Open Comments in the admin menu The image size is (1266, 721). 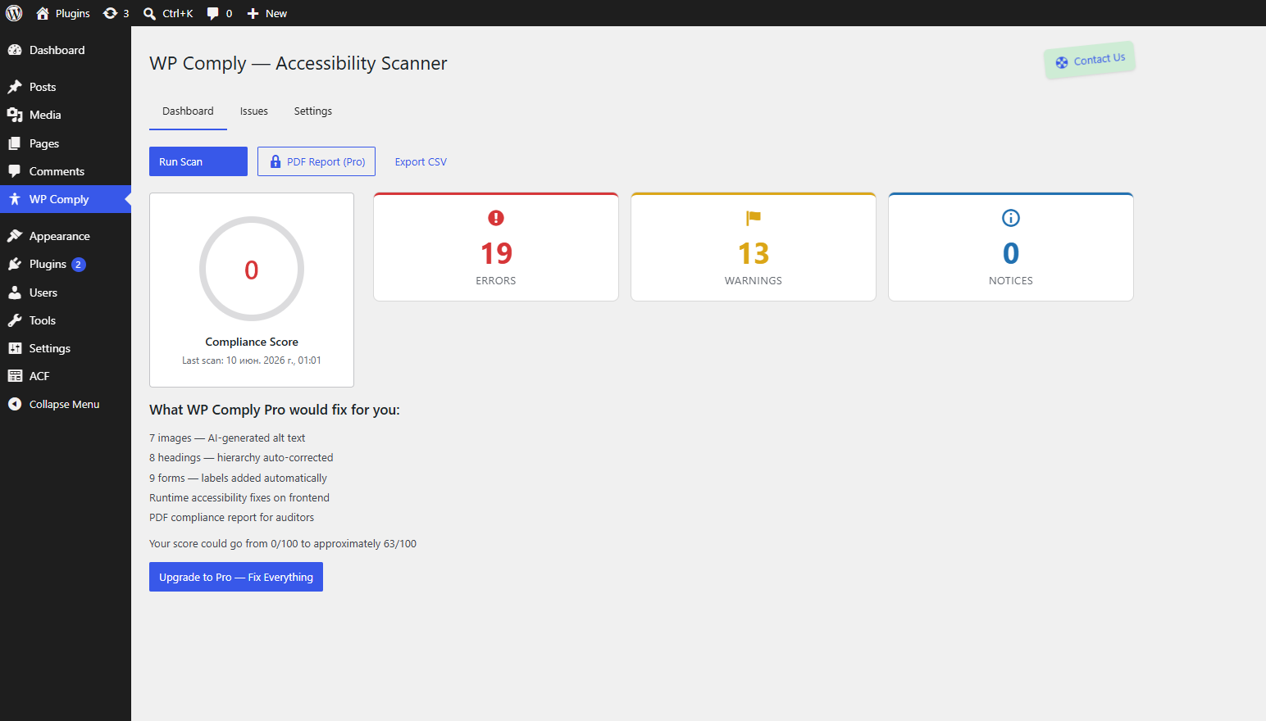click(66, 171)
